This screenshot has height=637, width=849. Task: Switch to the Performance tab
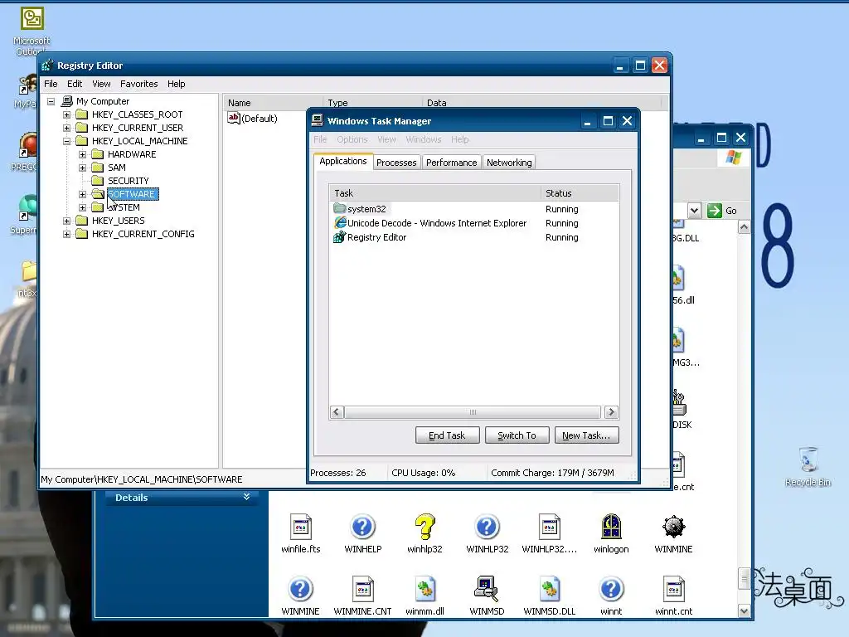point(452,163)
